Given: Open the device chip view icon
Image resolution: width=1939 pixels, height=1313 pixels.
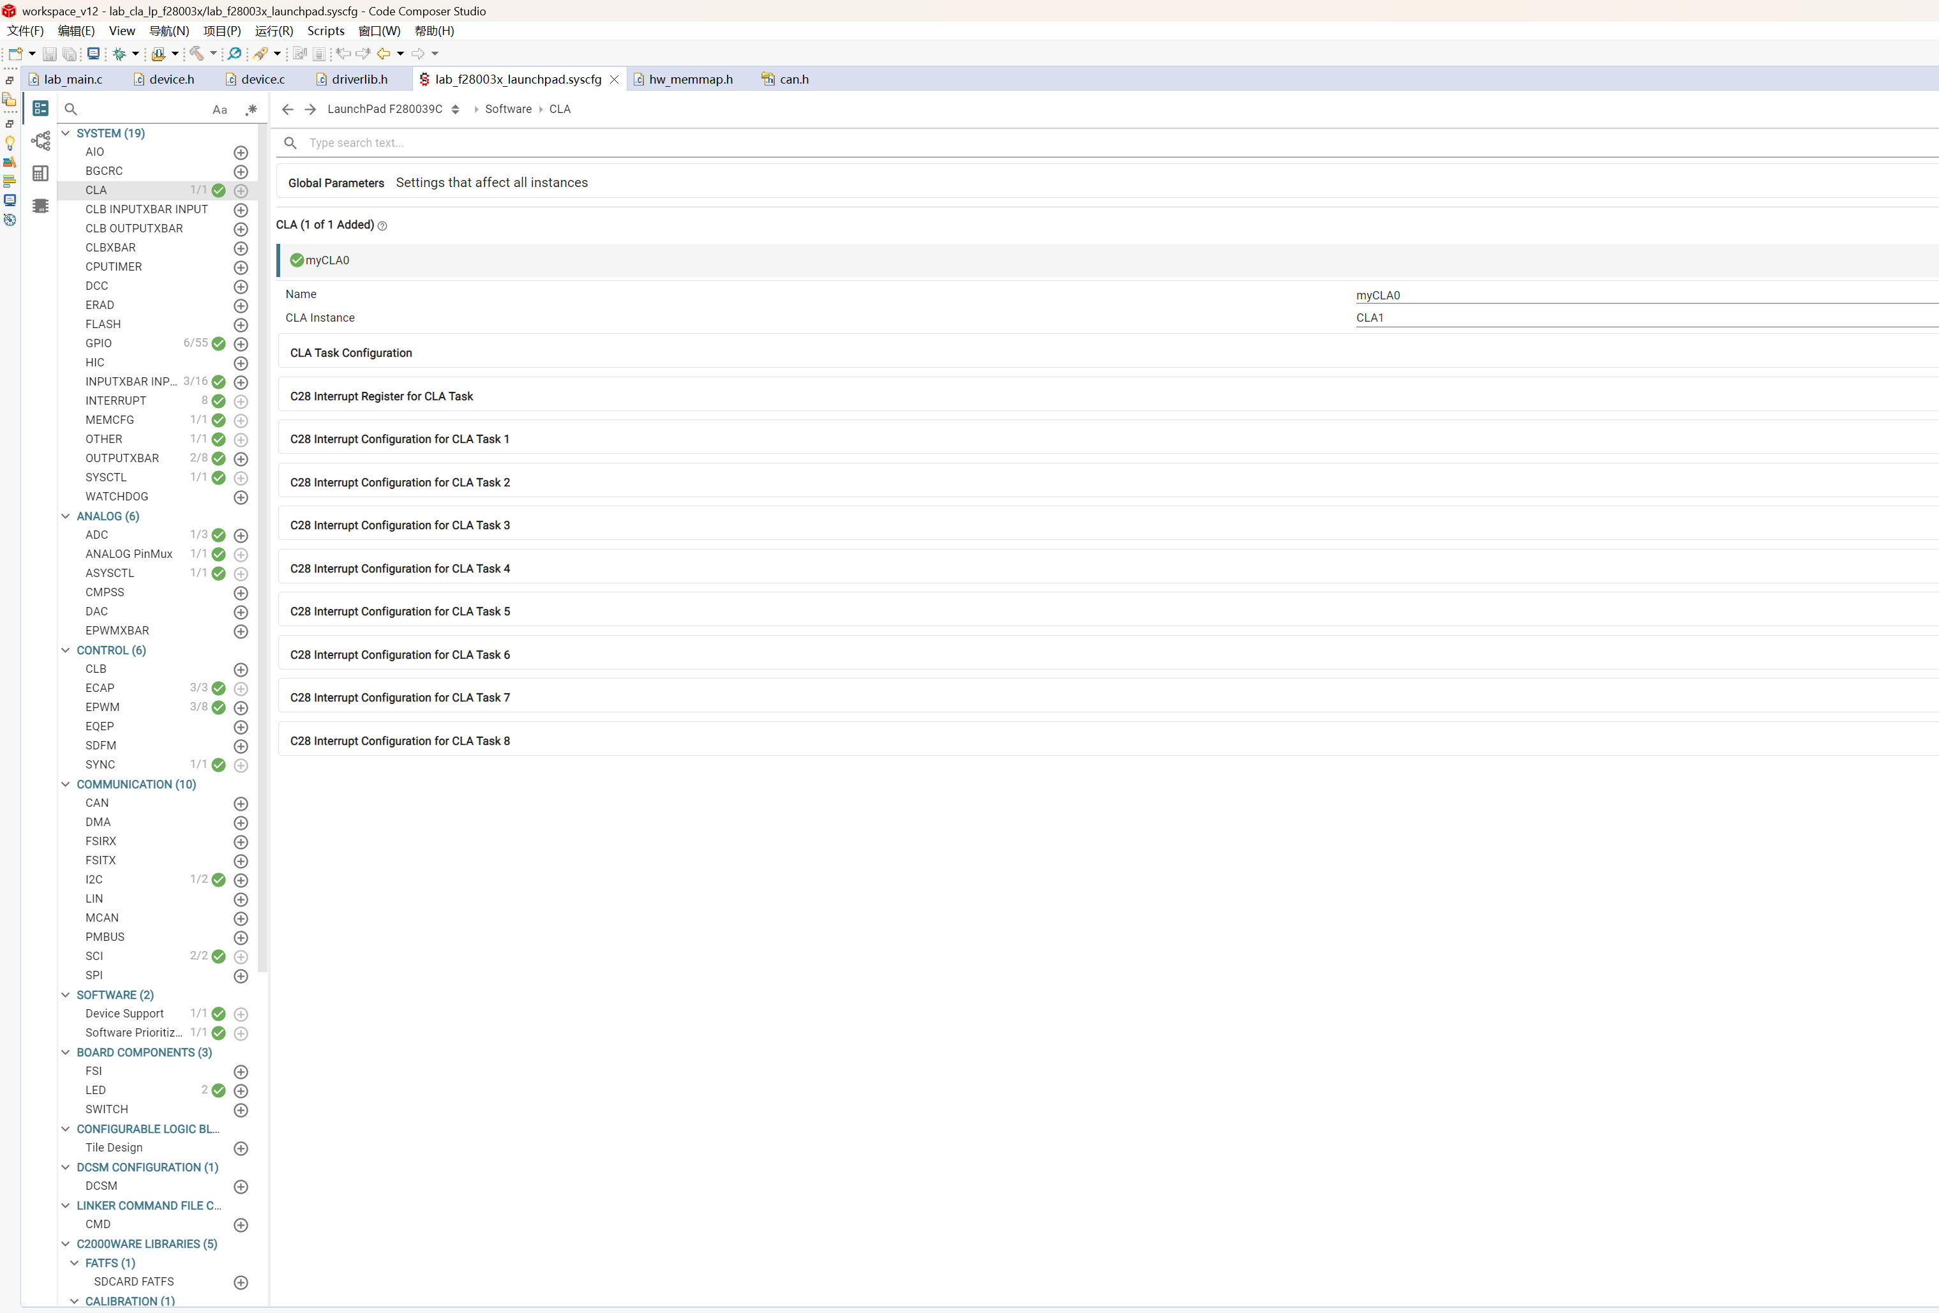Looking at the screenshot, I should (x=40, y=206).
